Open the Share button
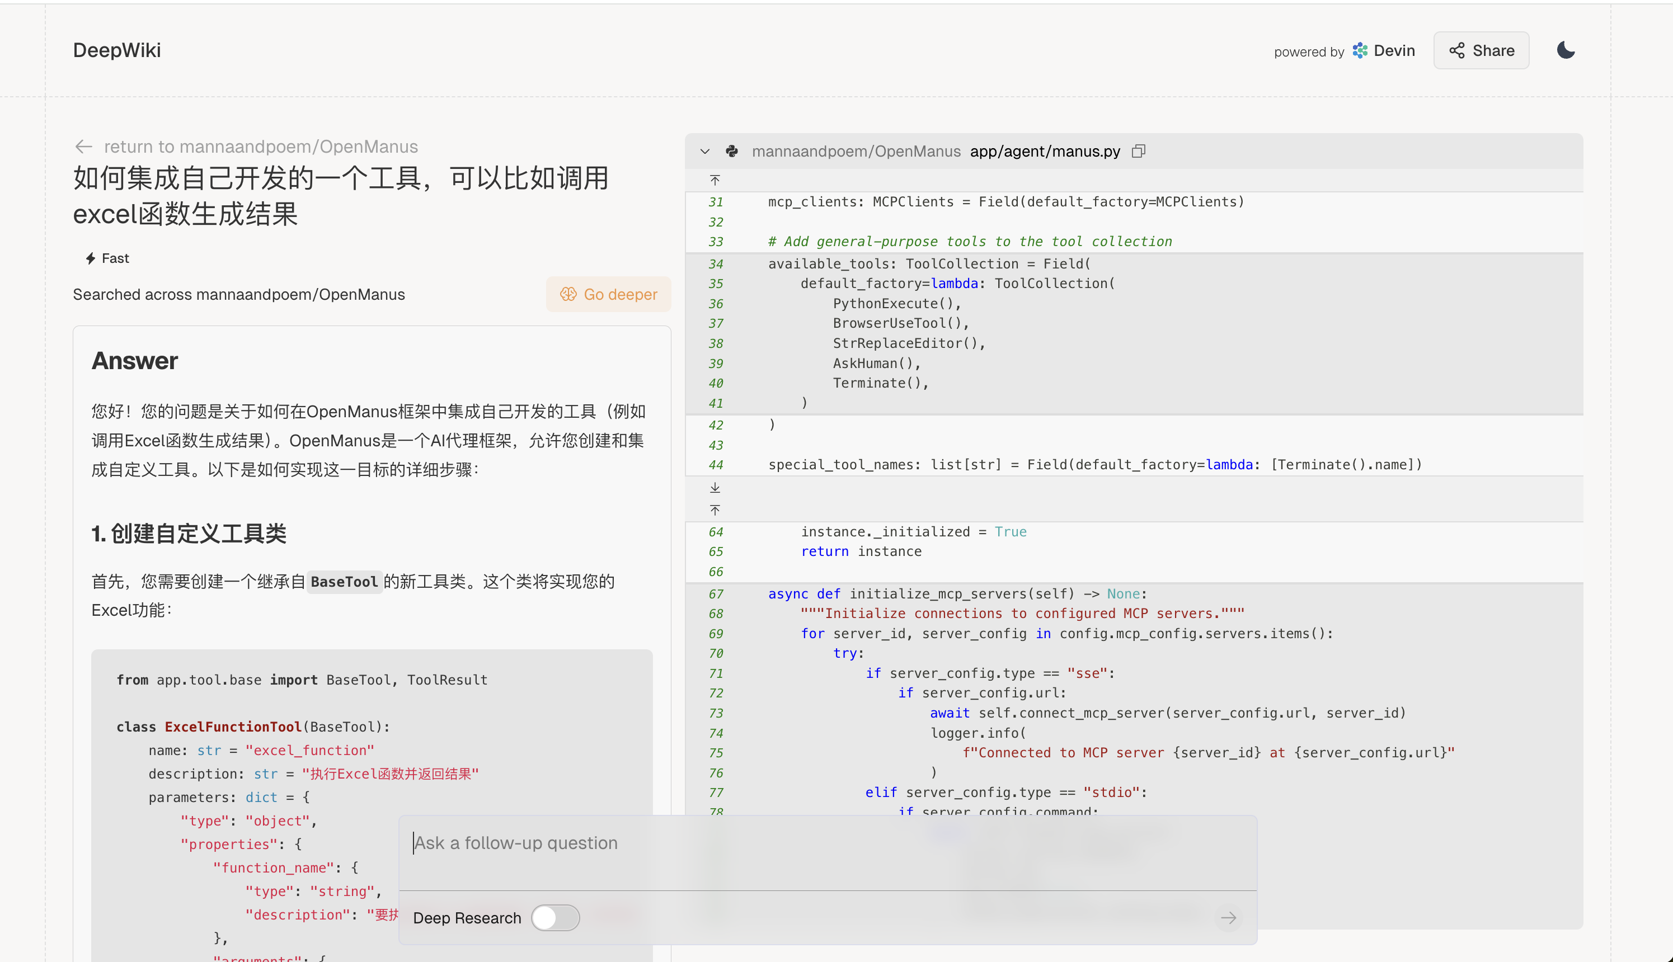 (x=1481, y=51)
